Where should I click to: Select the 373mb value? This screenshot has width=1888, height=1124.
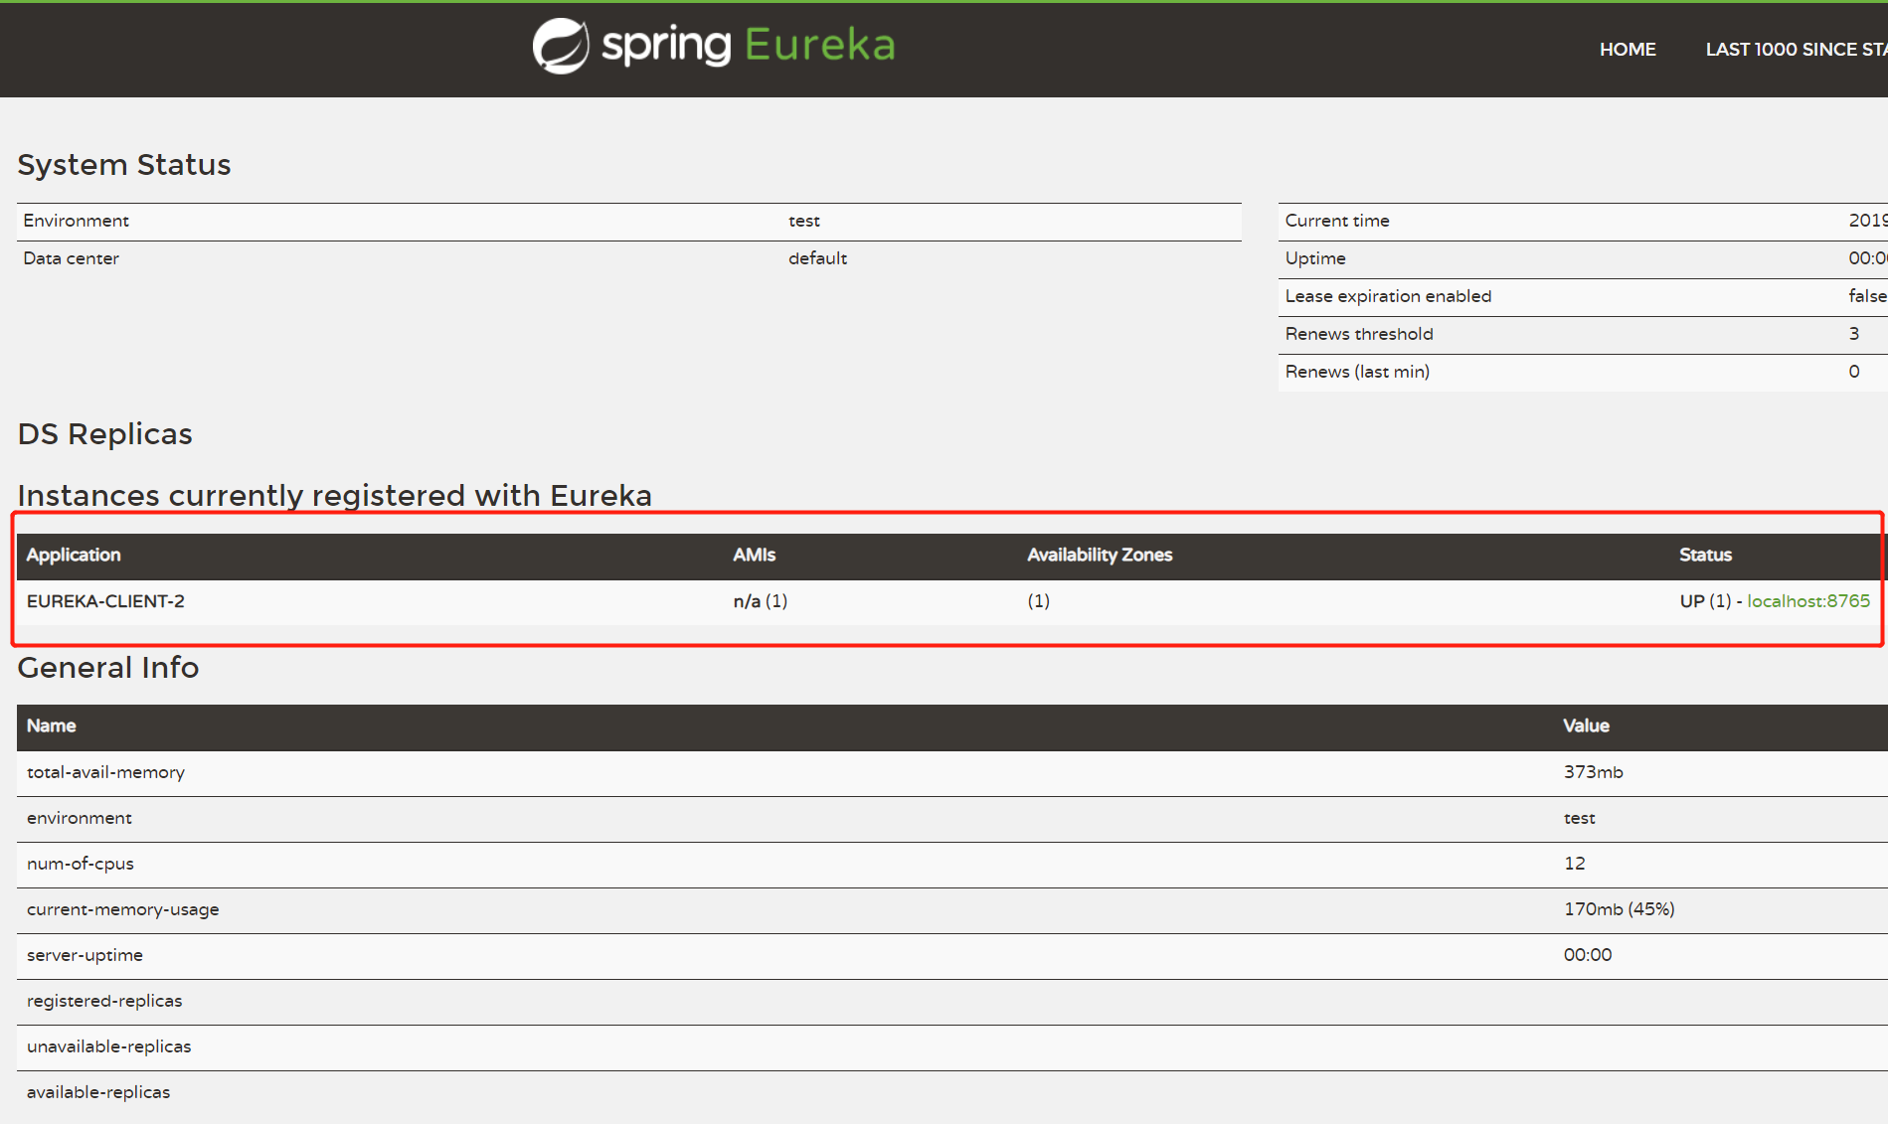click(x=1593, y=772)
